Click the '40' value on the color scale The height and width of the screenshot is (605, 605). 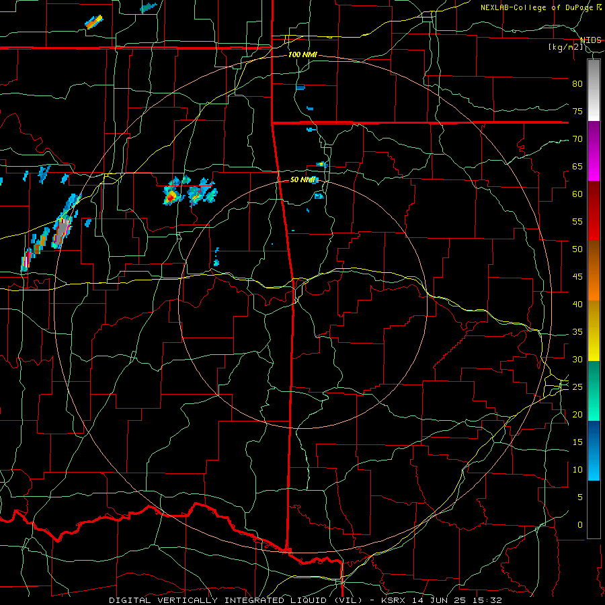577,304
